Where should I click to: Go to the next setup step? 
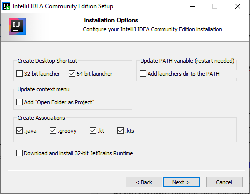pos(181,182)
